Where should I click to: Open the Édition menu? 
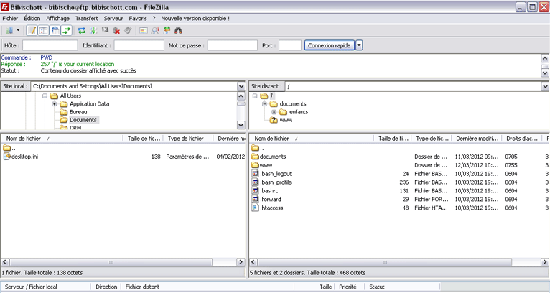[x=32, y=18]
